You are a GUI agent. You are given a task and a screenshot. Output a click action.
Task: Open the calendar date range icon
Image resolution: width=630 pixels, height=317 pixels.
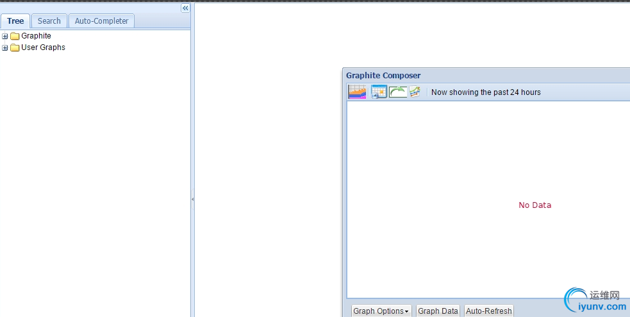(x=379, y=92)
